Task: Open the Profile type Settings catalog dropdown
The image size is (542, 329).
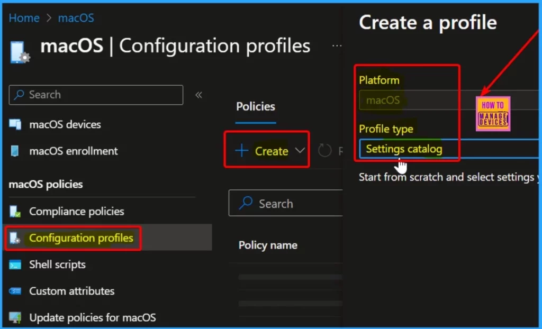Action: (449, 149)
